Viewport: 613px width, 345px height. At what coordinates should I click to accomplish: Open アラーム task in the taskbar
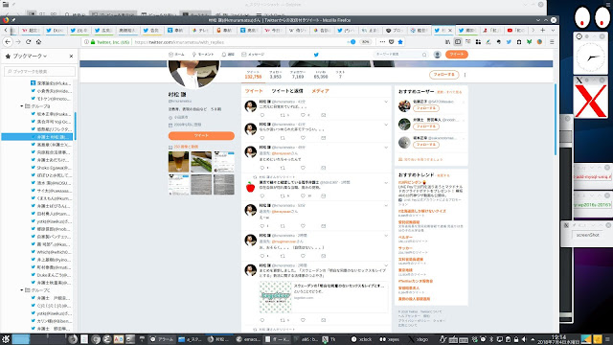tap(162, 339)
